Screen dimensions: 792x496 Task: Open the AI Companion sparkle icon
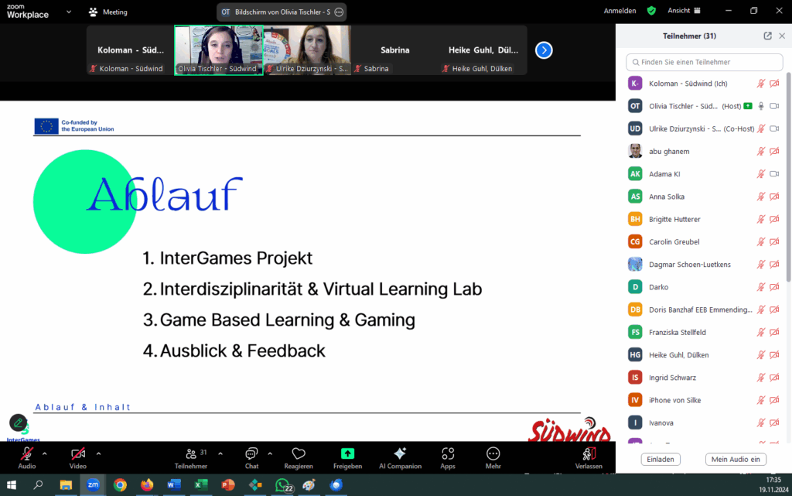tap(400, 454)
